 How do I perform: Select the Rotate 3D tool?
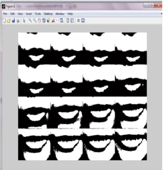[44, 21]
